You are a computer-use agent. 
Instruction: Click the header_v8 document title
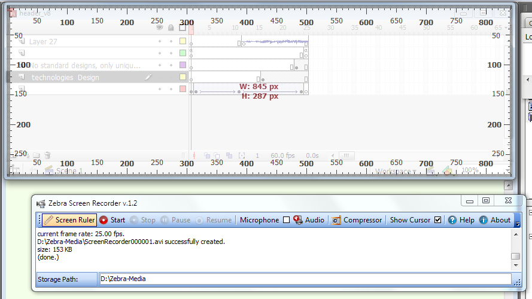pos(35,13)
